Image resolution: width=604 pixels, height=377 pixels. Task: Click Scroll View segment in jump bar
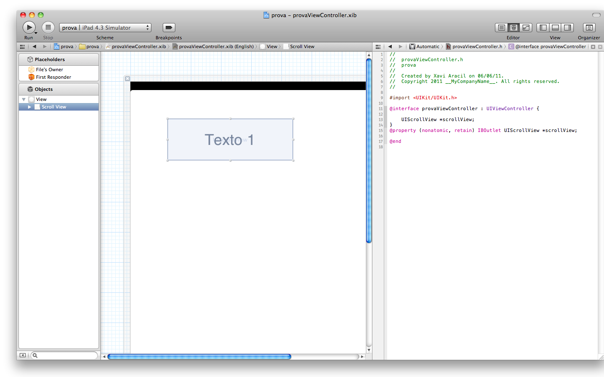pyautogui.click(x=299, y=46)
